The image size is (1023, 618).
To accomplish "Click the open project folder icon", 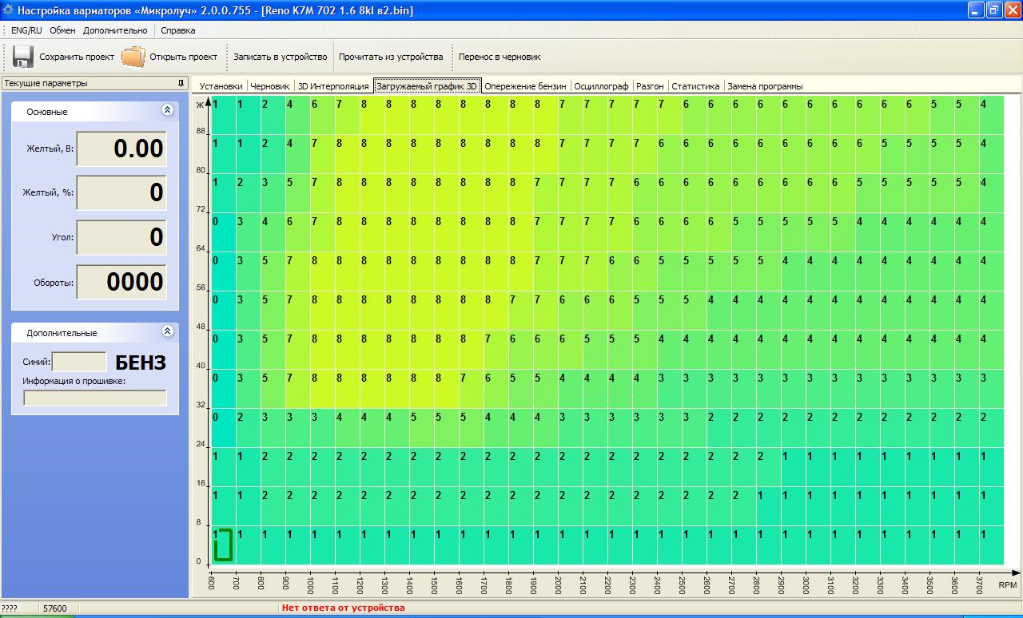I will click(x=133, y=57).
